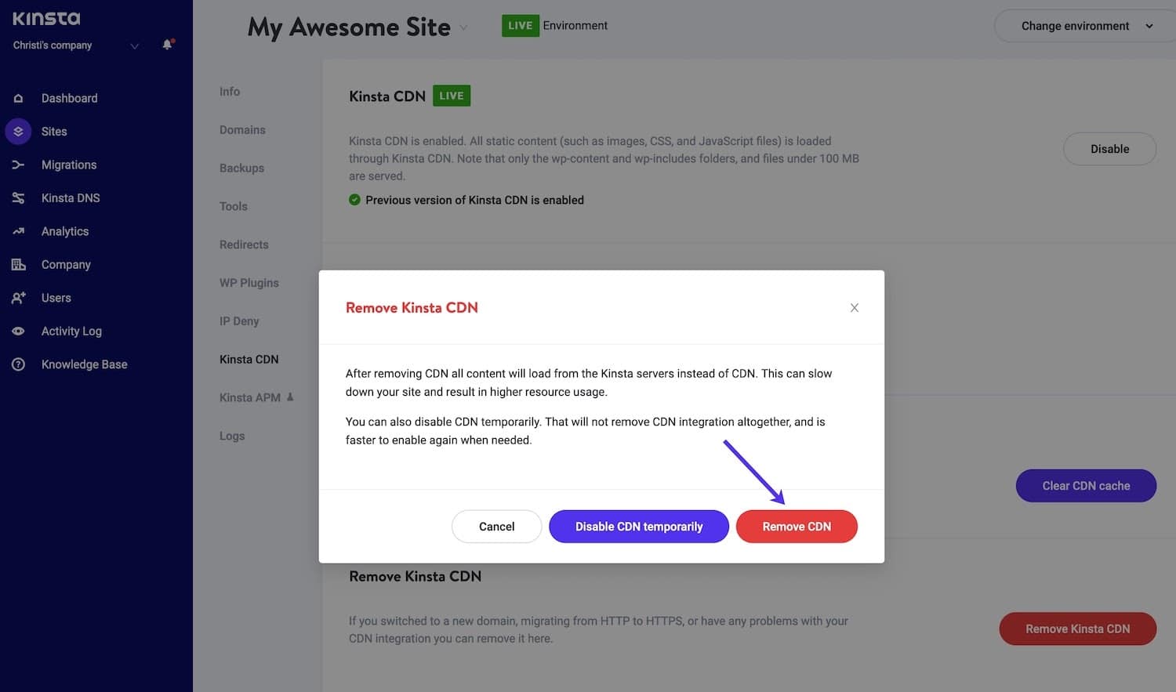Click the Sites layers icon
Viewport: 1176px width, 692px height.
[x=18, y=132]
